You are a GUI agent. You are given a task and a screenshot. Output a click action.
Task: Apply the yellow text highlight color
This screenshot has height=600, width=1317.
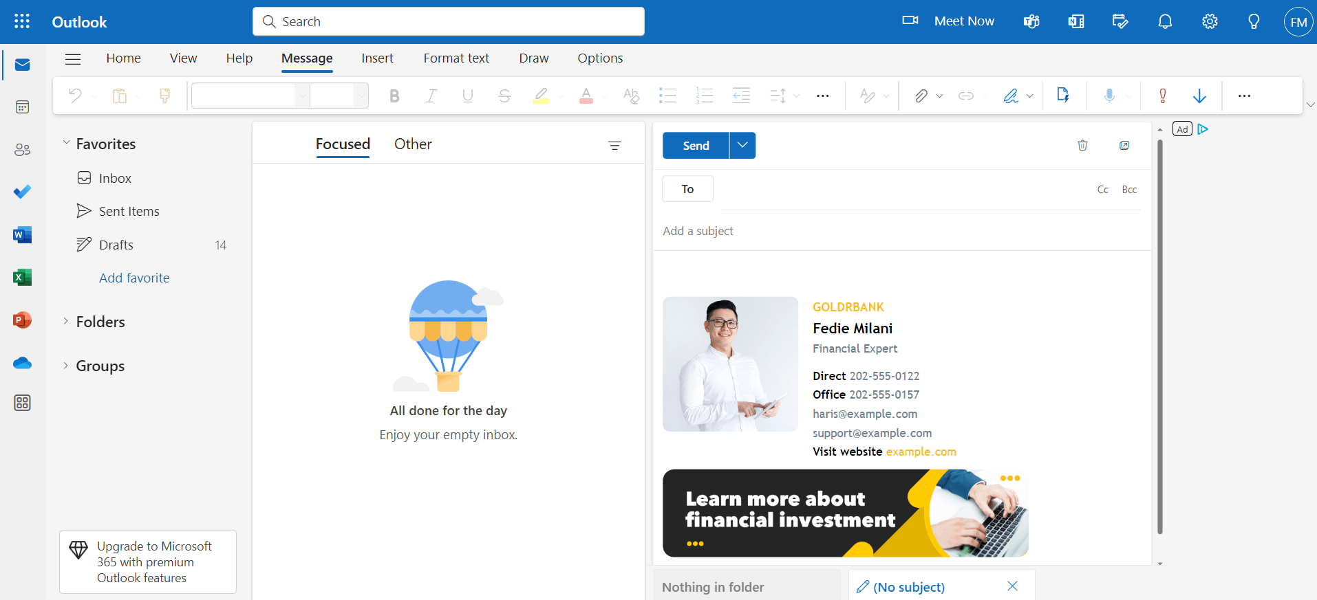(542, 96)
